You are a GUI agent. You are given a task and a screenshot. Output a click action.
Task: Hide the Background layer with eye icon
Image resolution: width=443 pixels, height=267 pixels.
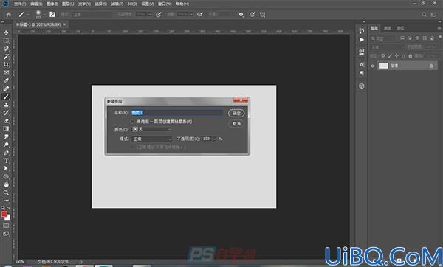[x=373, y=66]
